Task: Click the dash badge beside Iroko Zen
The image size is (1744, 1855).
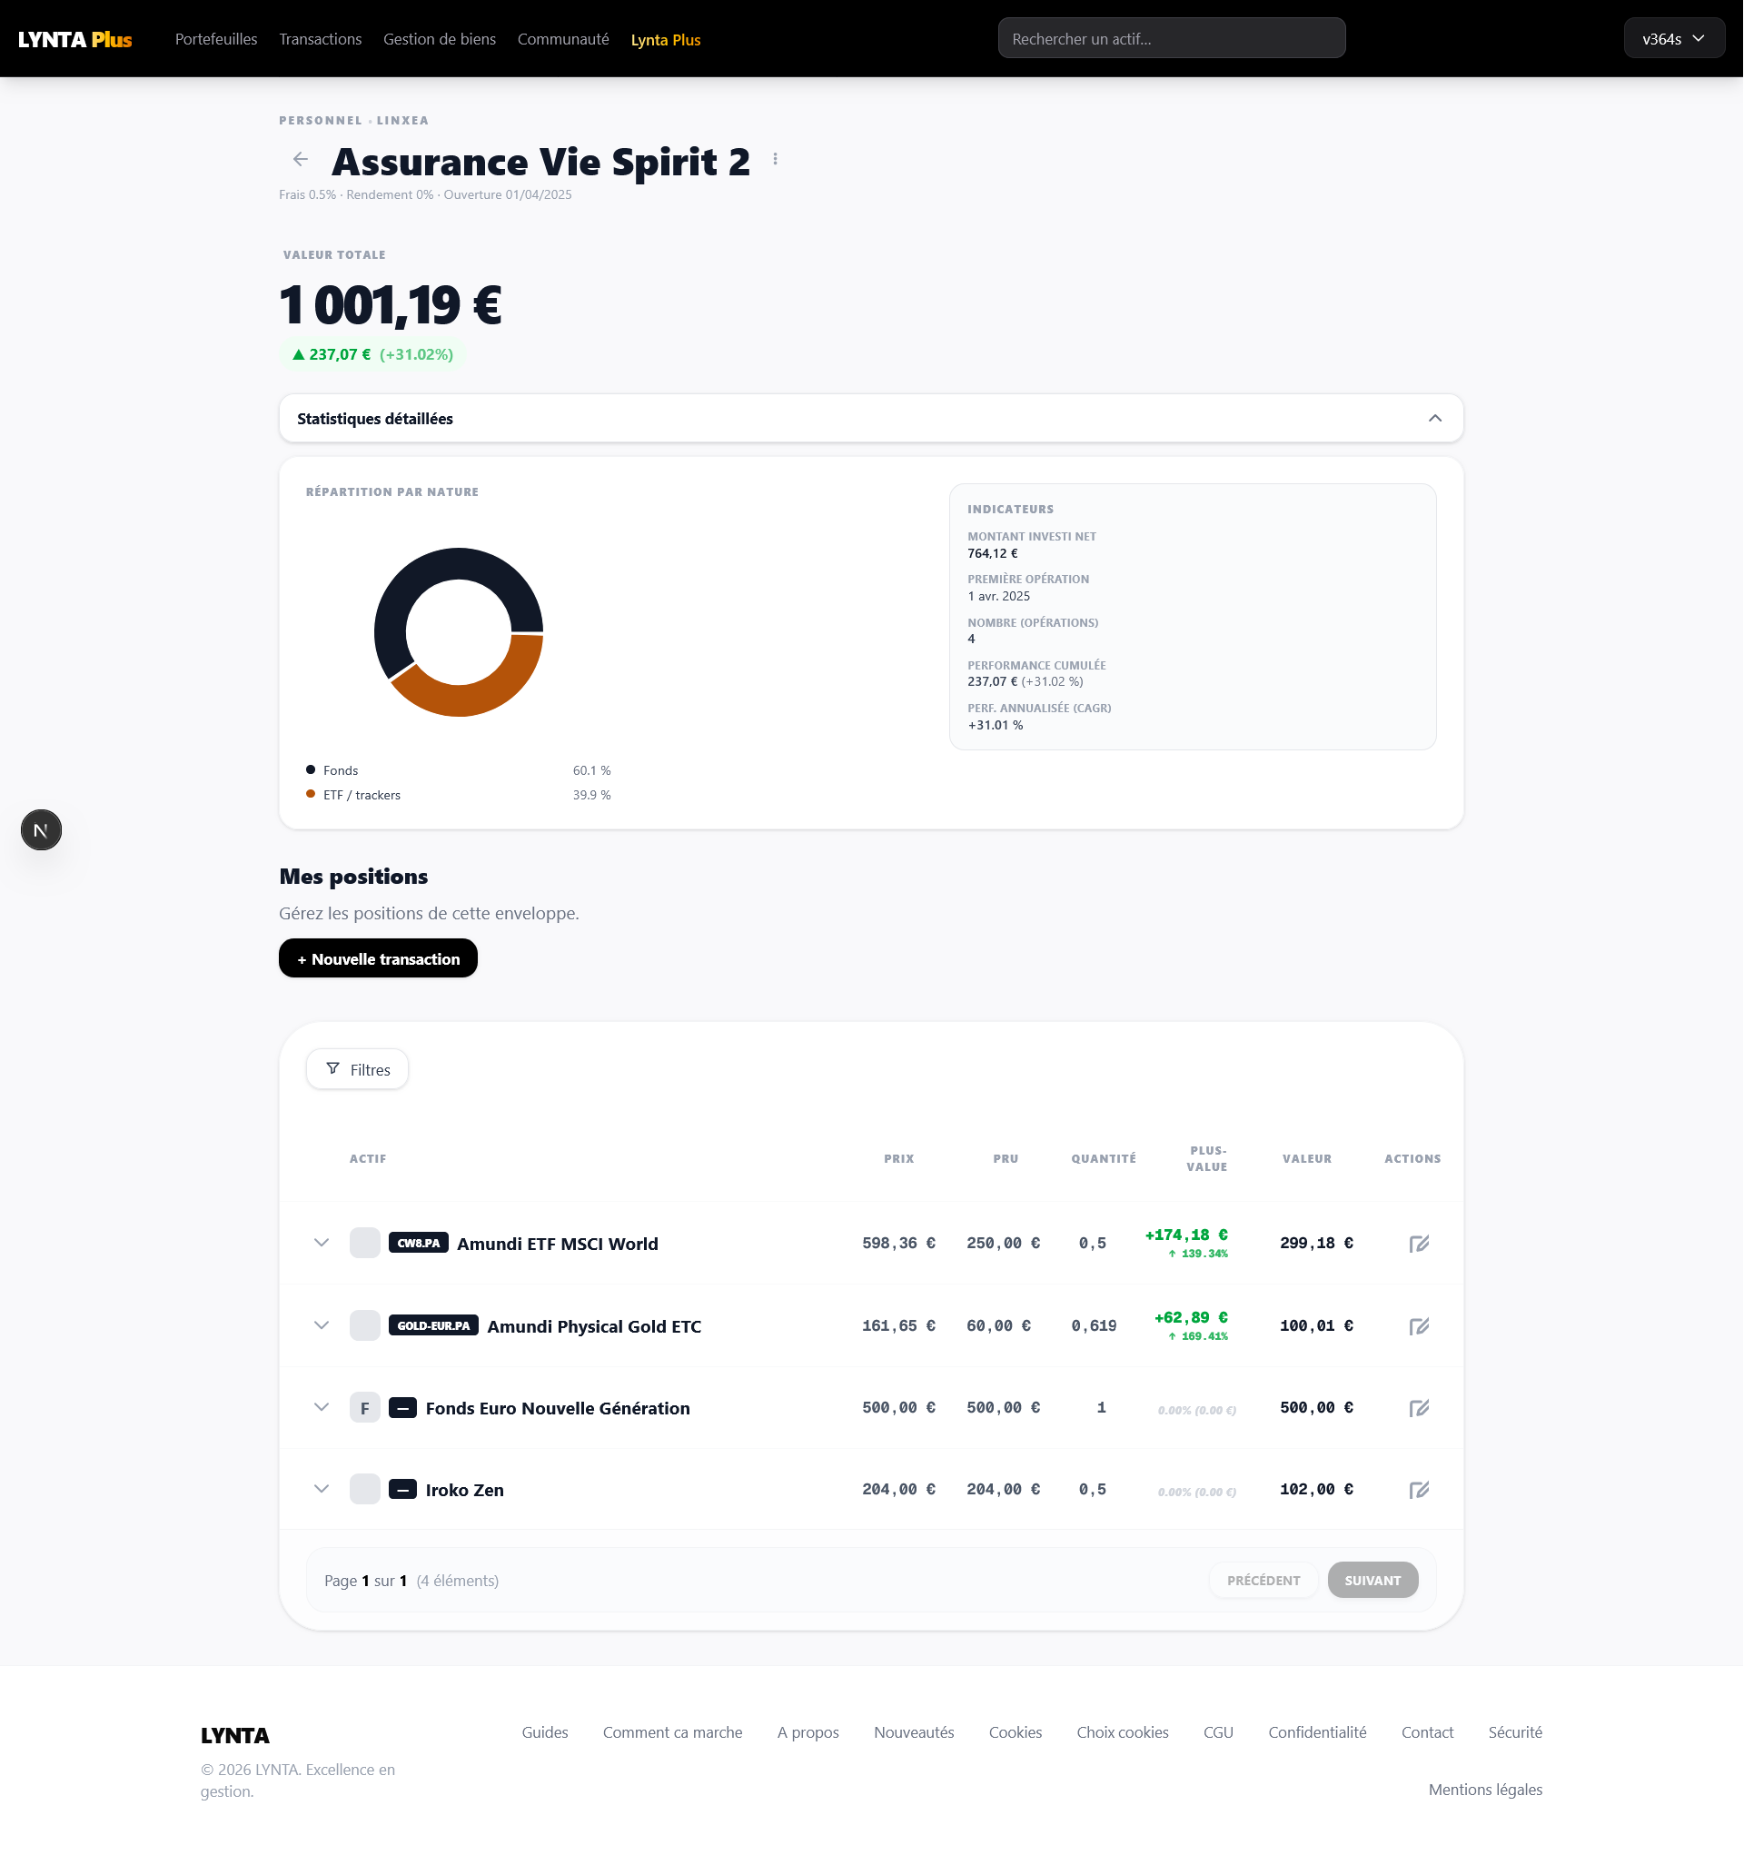Action: click(x=402, y=1490)
